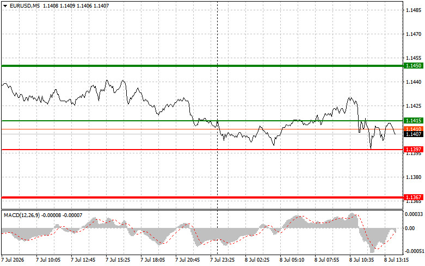Select the orange 1.1410 price tag
Screen dimensions: 425x266
[x=413, y=129]
